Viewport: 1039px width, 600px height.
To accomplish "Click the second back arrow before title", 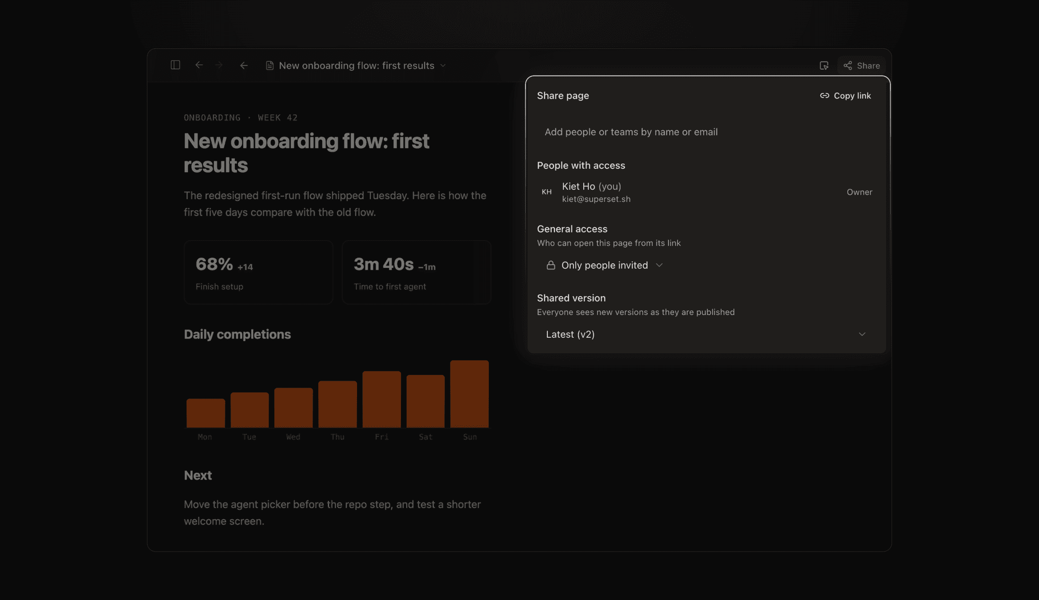I will coord(244,66).
